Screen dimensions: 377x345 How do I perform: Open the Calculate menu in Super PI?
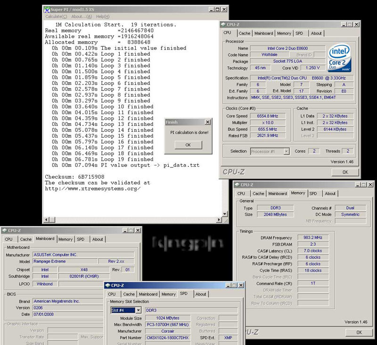pyautogui.click(x=56, y=16)
